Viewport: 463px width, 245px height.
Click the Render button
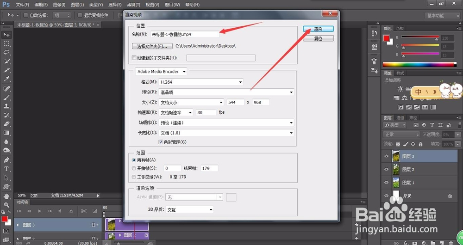coord(319,29)
